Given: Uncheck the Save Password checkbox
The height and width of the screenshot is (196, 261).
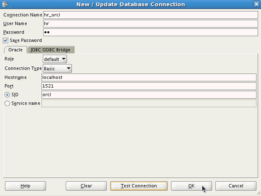Looking at the screenshot, I should [x=6, y=40].
